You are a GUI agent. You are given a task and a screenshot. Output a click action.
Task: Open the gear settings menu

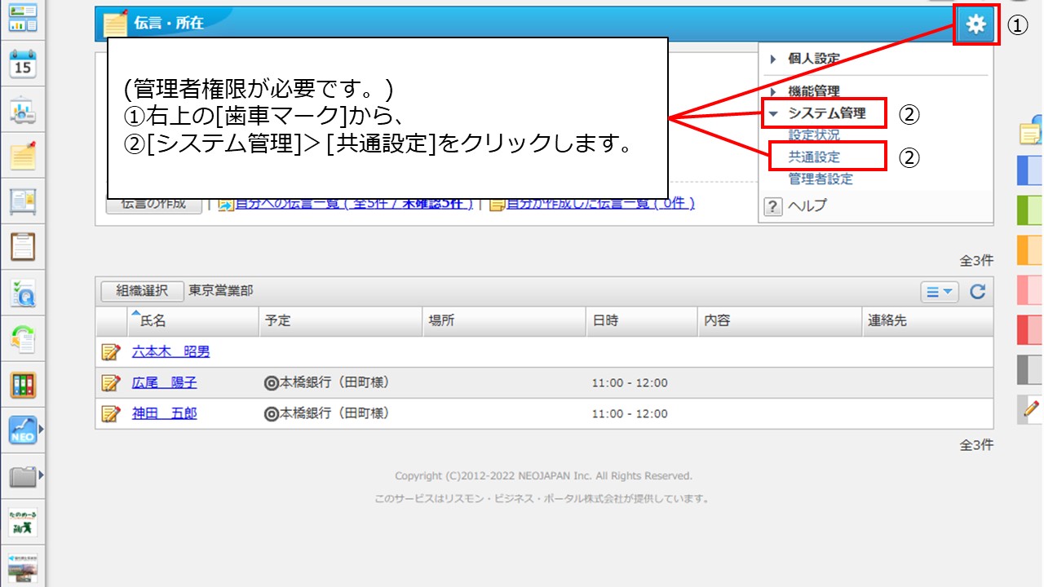pyautogui.click(x=975, y=25)
